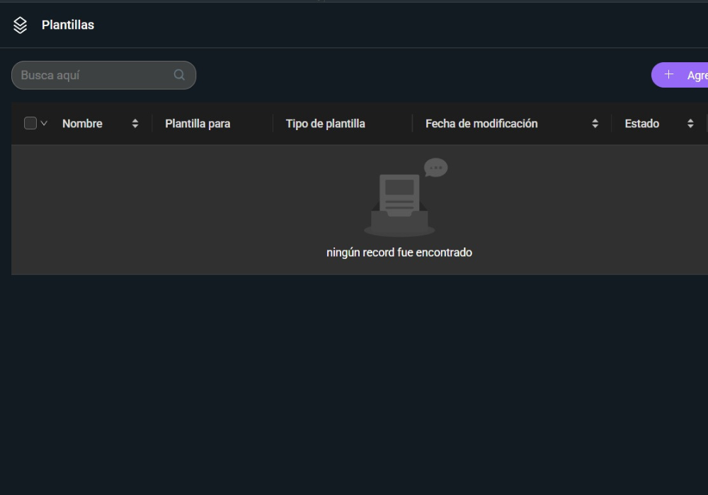
Task: Click the divider between Nombre and Plantilla para
Action: coord(152,124)
